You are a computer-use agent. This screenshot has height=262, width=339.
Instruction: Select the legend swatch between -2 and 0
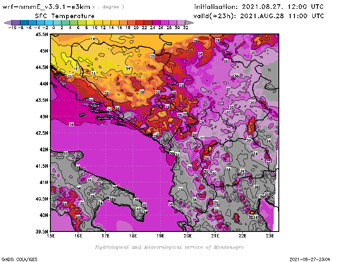tap(49, 22)
